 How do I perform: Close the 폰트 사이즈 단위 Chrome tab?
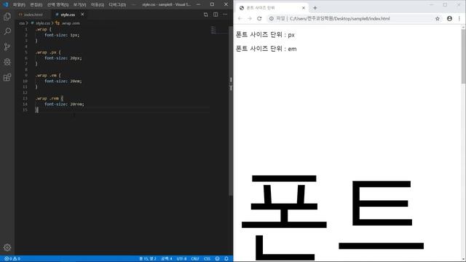point(304,8)
